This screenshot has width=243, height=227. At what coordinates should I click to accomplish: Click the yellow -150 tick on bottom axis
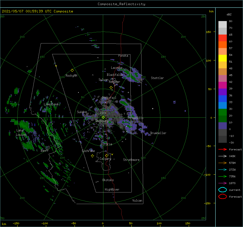pyautogui.click(x=16, y=223)
